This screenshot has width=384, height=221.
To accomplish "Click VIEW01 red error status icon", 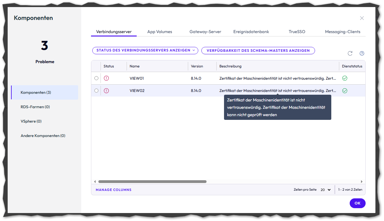I will 106,78.
